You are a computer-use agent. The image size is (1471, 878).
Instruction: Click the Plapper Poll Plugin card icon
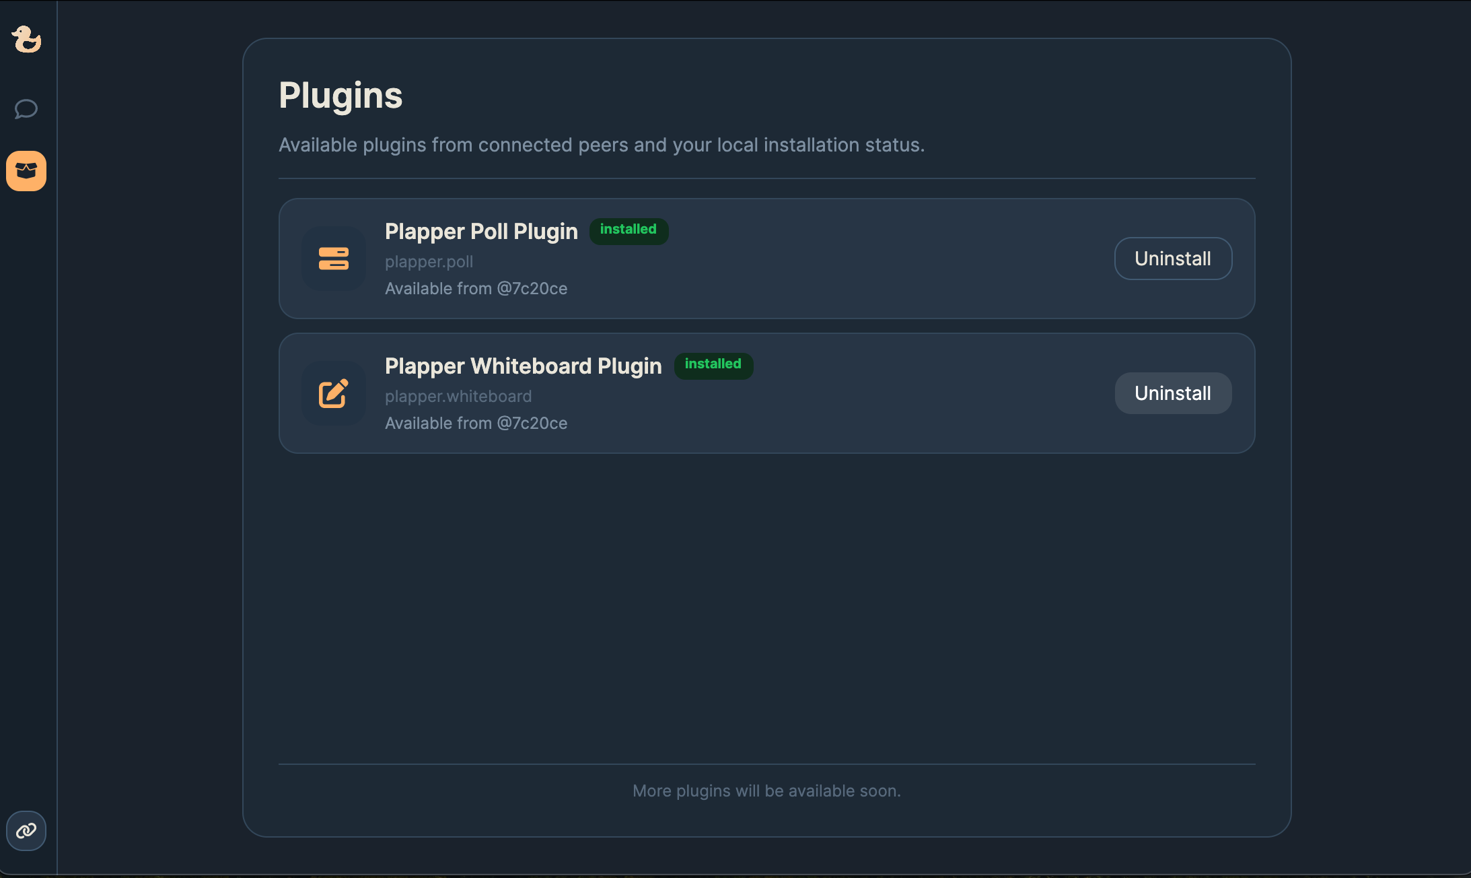coord(333,259)
